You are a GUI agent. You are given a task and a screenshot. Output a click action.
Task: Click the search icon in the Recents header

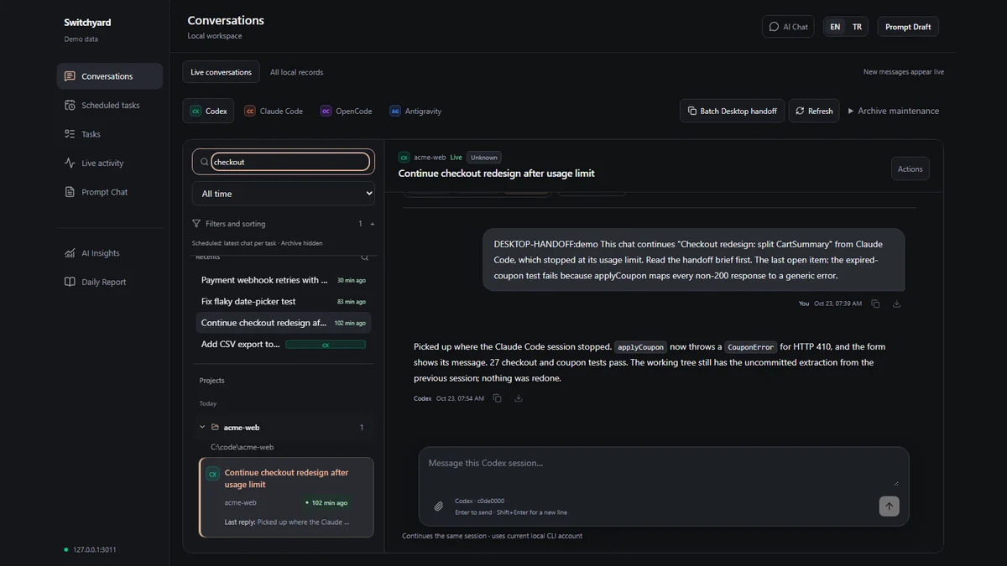(x=364, y=257)
